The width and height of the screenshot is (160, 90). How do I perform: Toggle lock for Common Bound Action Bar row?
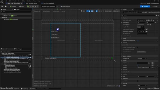coord(29,57)
